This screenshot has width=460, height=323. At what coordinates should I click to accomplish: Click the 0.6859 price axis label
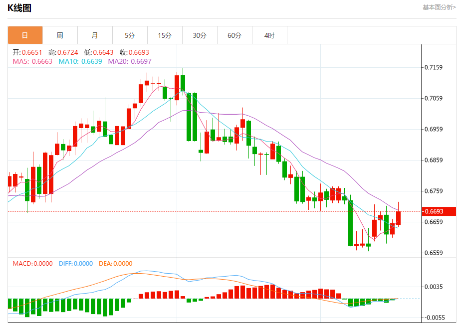(x=434, y=160)
